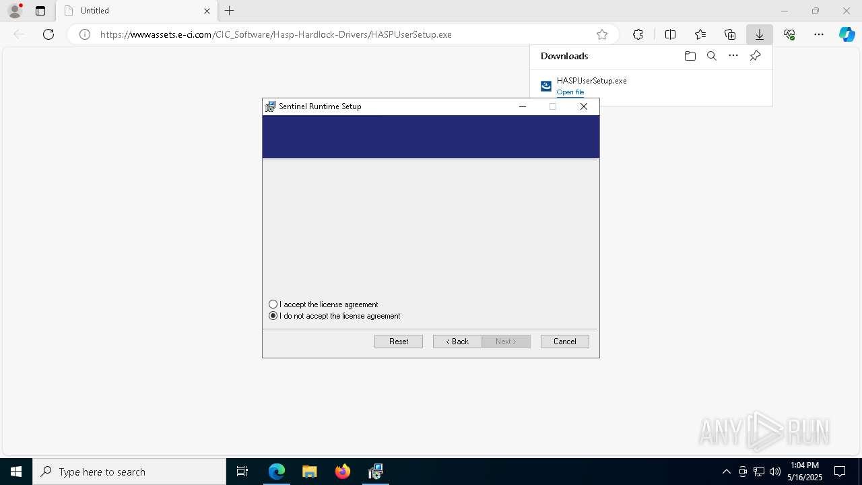862x485 pixels.
Task: Open more options in Downloads panel
Action: [733, 56]
